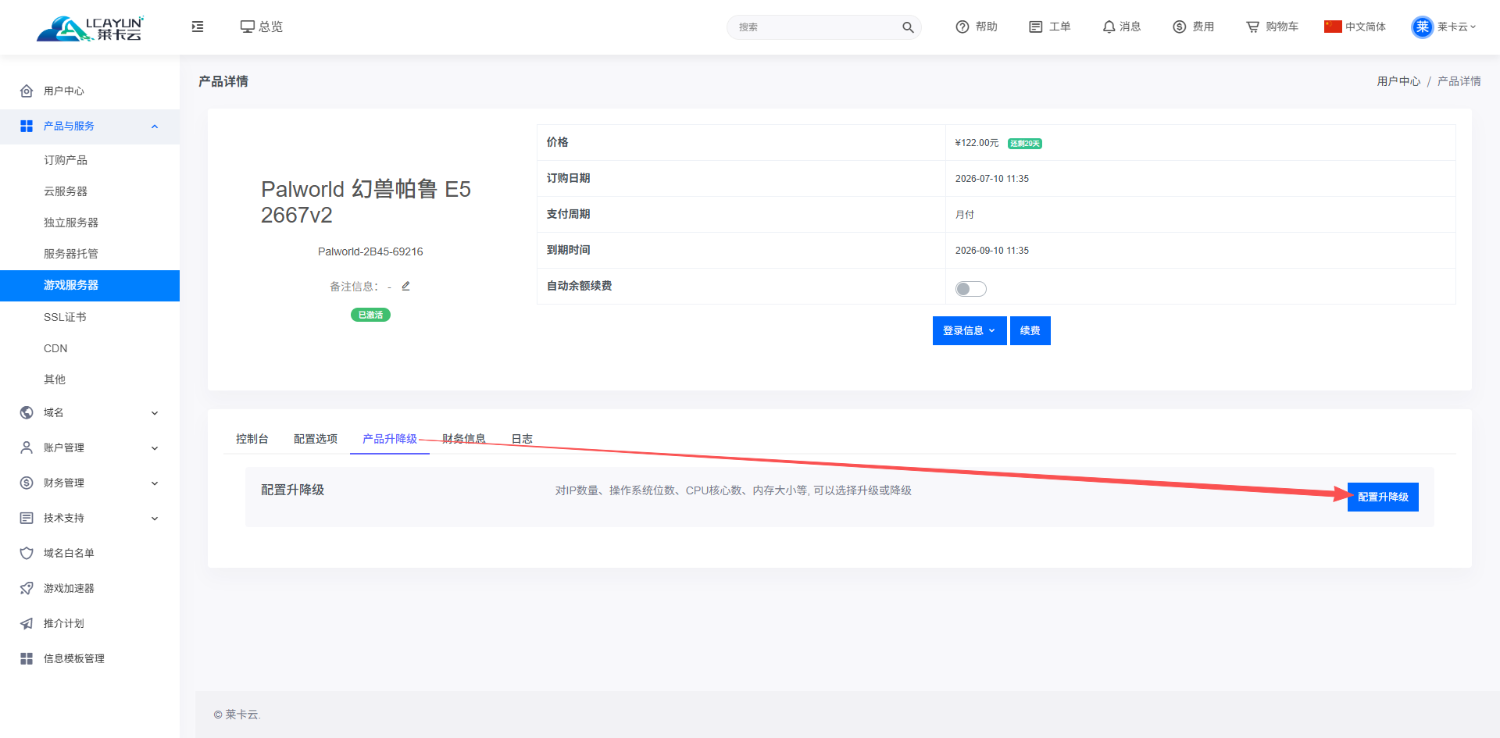This screenshot has width=1500, height=738.
Task: Click the 产品与服务 grid icon
Action: [x=27, y=126]
